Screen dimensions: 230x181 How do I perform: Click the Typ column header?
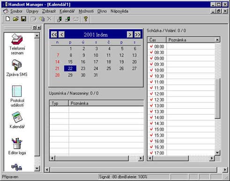[x=59, y=103]
